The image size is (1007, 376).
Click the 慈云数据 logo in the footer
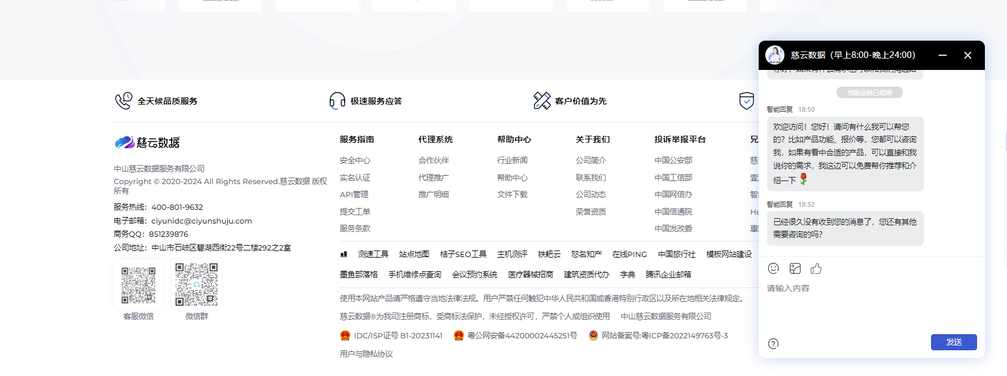click(147, 142)
